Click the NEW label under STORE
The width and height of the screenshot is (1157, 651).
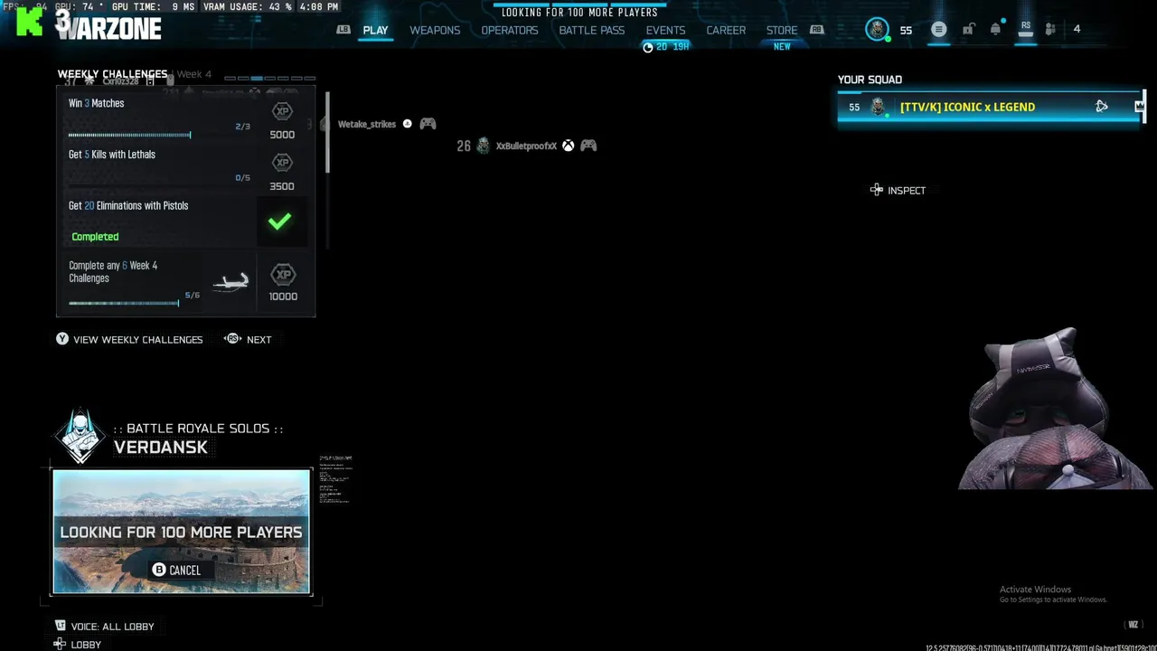pyautogui.click(x=782, y=47)
